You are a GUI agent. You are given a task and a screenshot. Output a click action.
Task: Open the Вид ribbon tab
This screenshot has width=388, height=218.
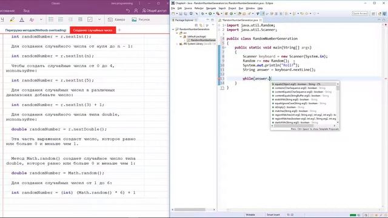point(27,11)
